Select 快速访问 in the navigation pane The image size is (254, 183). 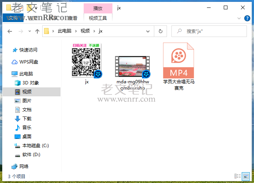(x=25, y=50)
